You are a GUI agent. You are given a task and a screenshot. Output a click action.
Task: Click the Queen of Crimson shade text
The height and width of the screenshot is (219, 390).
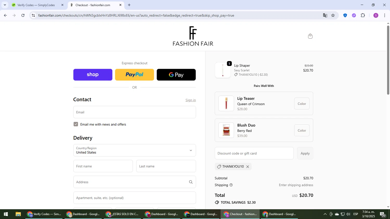click(251, 104)
